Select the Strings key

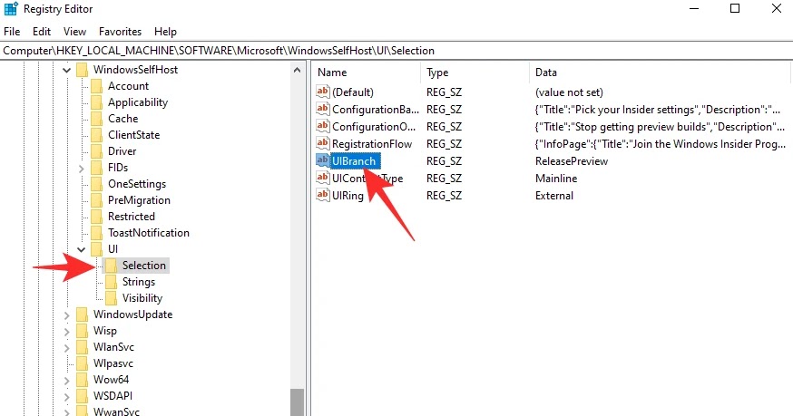(139, 282)
